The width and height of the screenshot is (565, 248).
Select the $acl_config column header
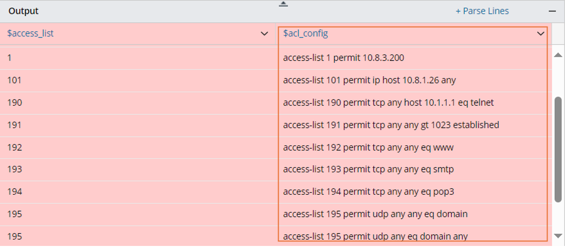click(305, 34)
